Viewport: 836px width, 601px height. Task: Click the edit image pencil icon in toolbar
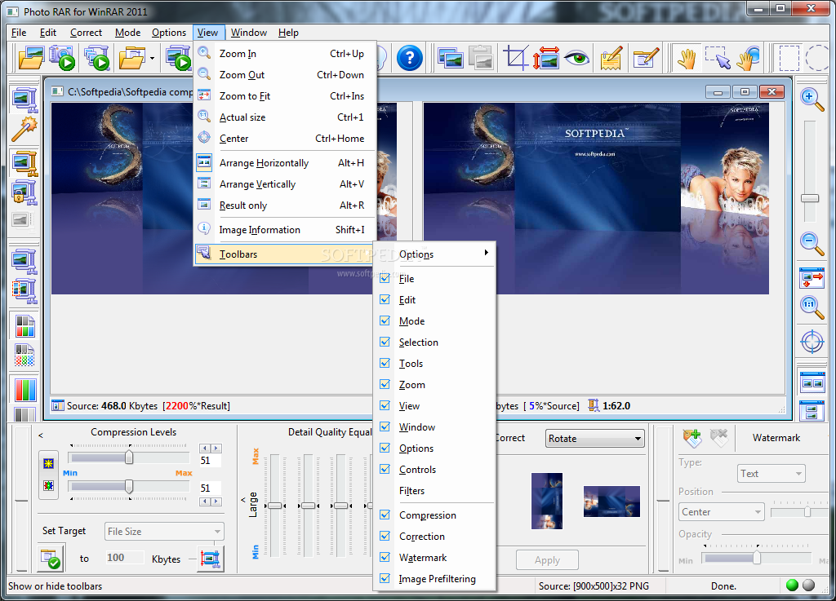click(x=646, y=58)
